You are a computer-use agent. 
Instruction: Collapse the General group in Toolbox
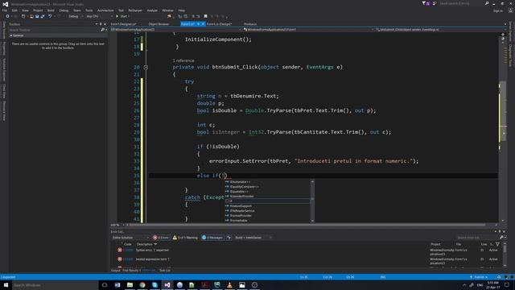point(11,35)
